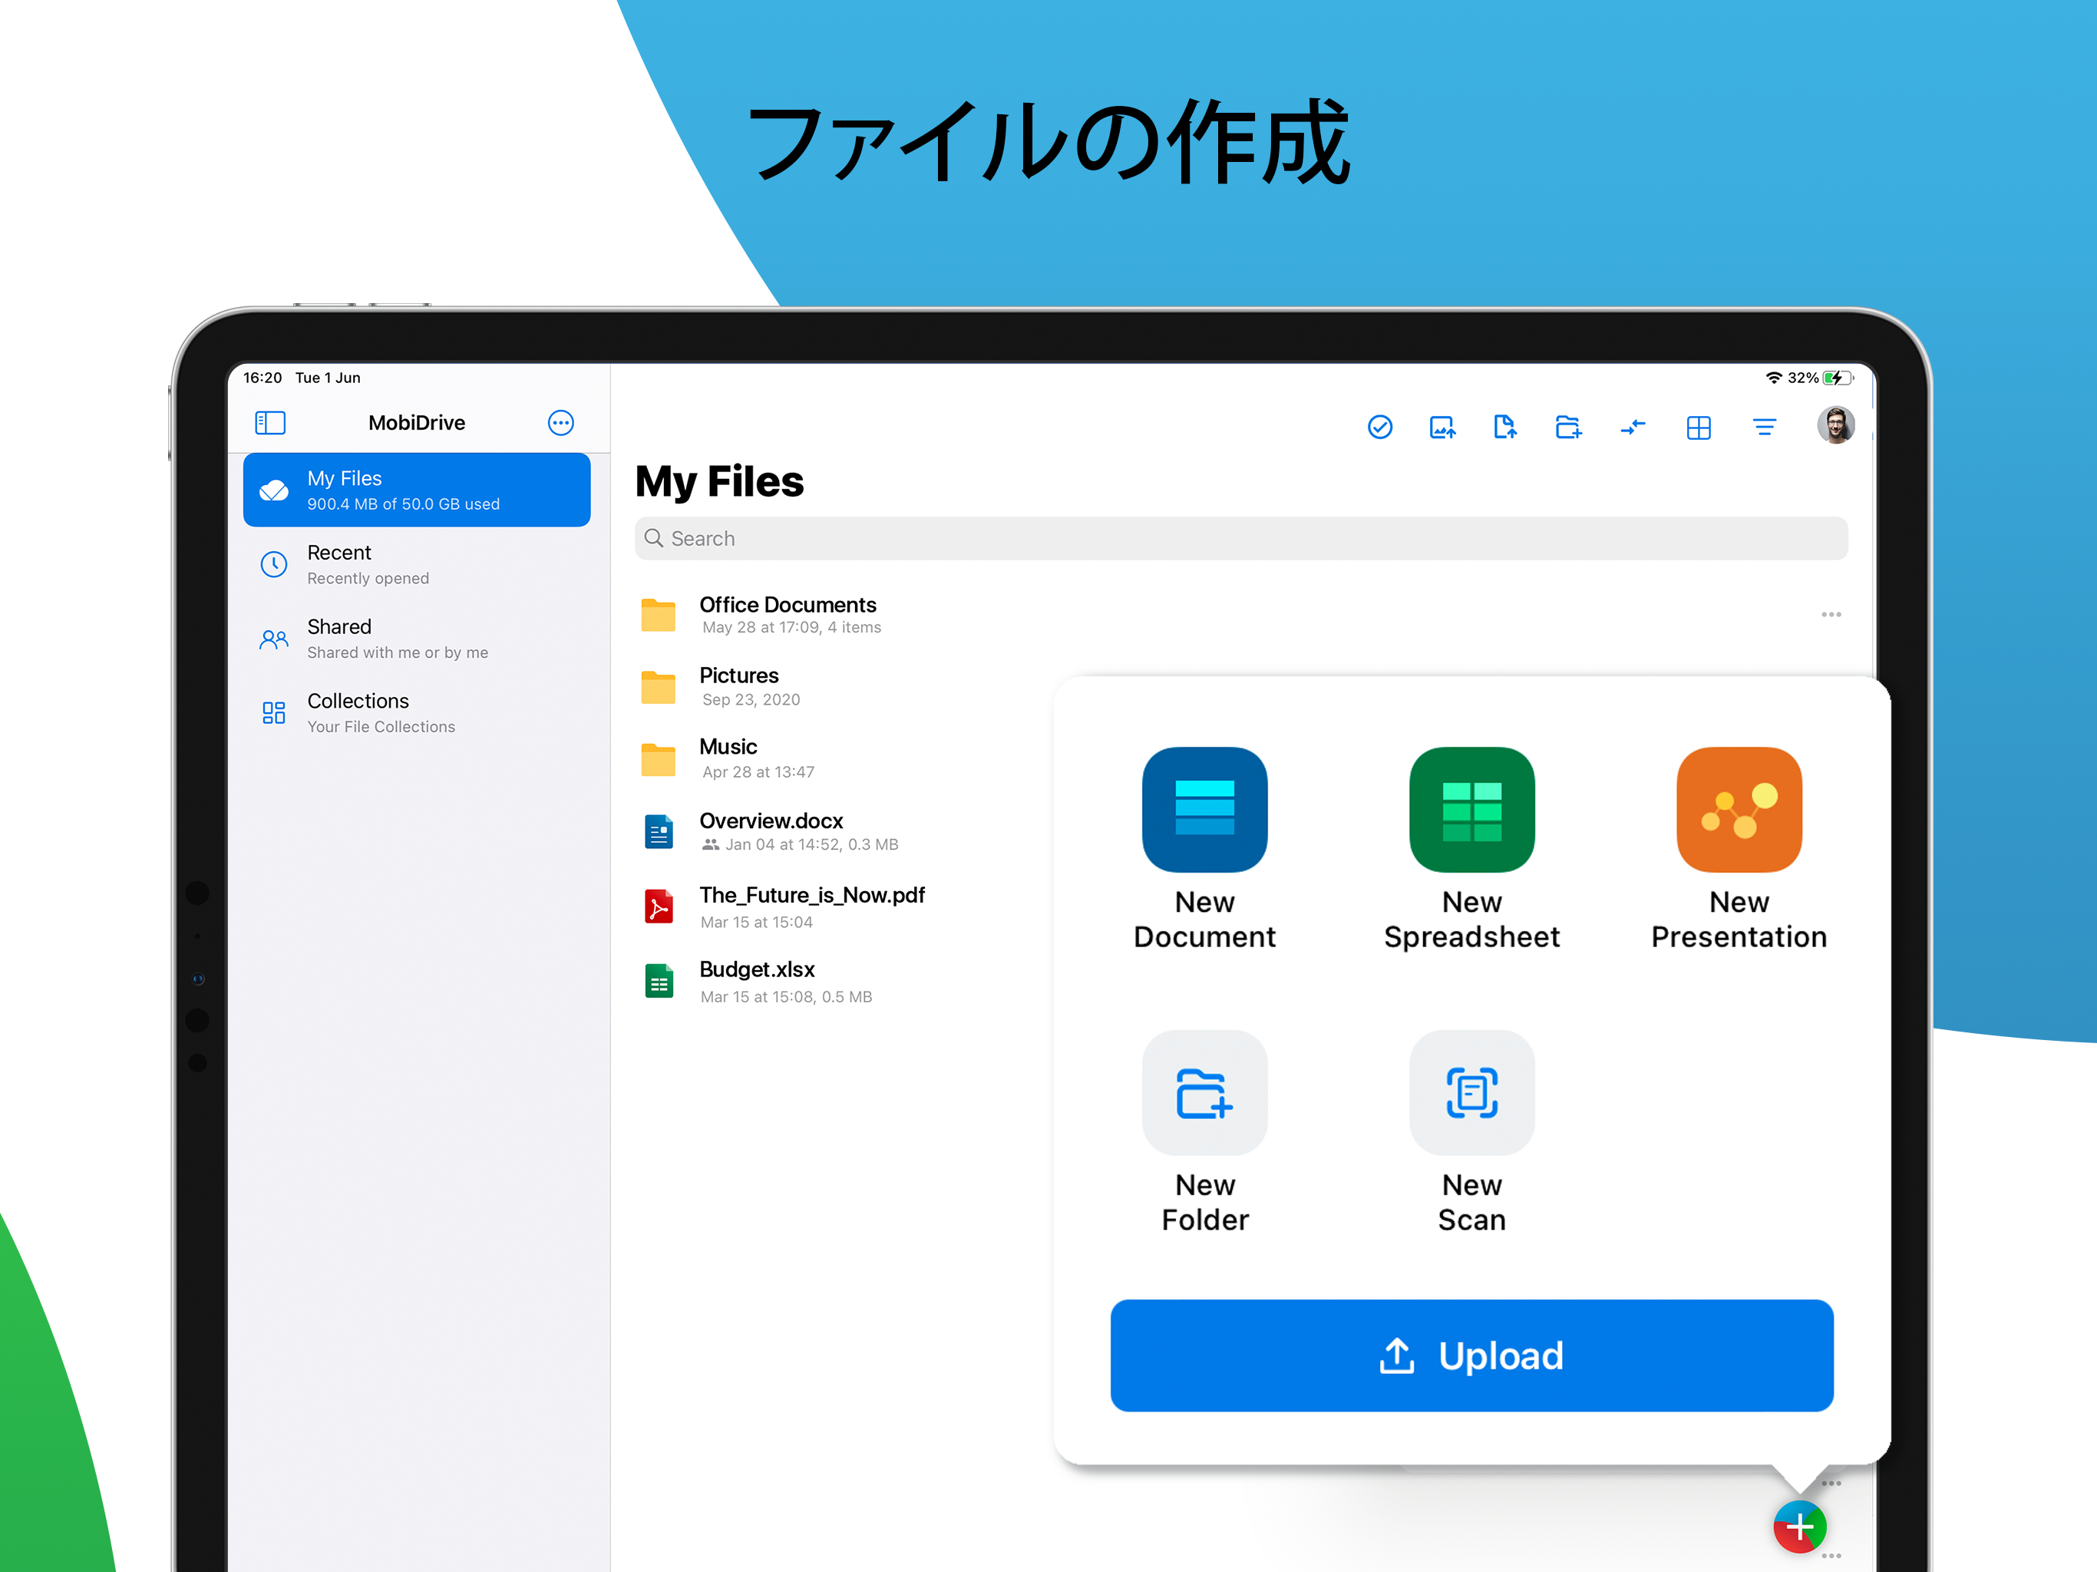Click the upload photo toolbar icon

click(x=1442, y=428)
